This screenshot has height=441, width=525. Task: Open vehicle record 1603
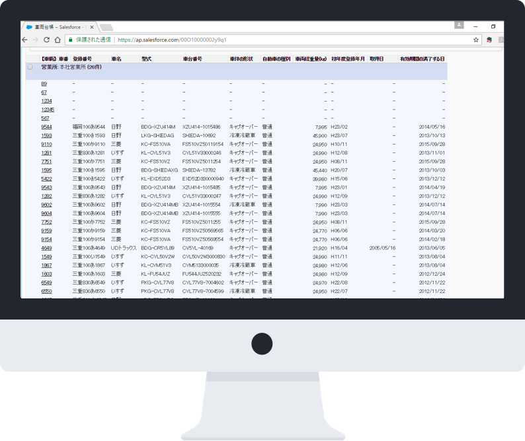46,274
